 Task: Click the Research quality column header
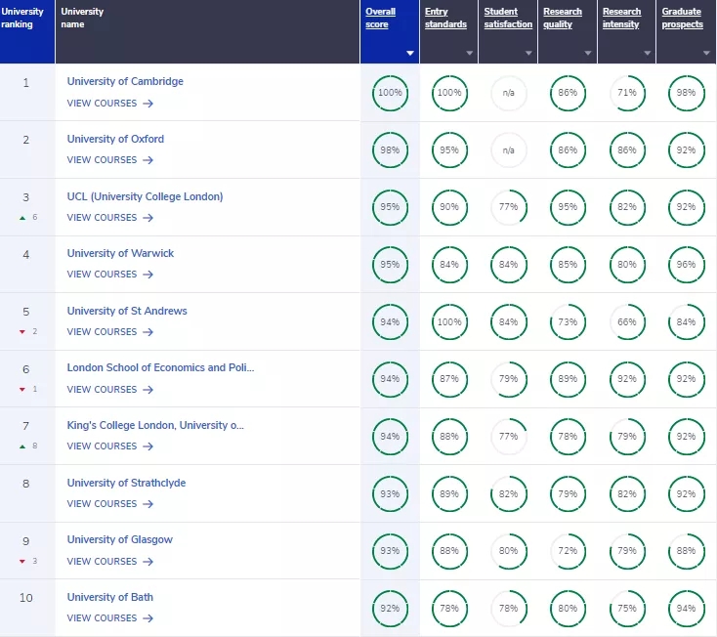(563, 18)
